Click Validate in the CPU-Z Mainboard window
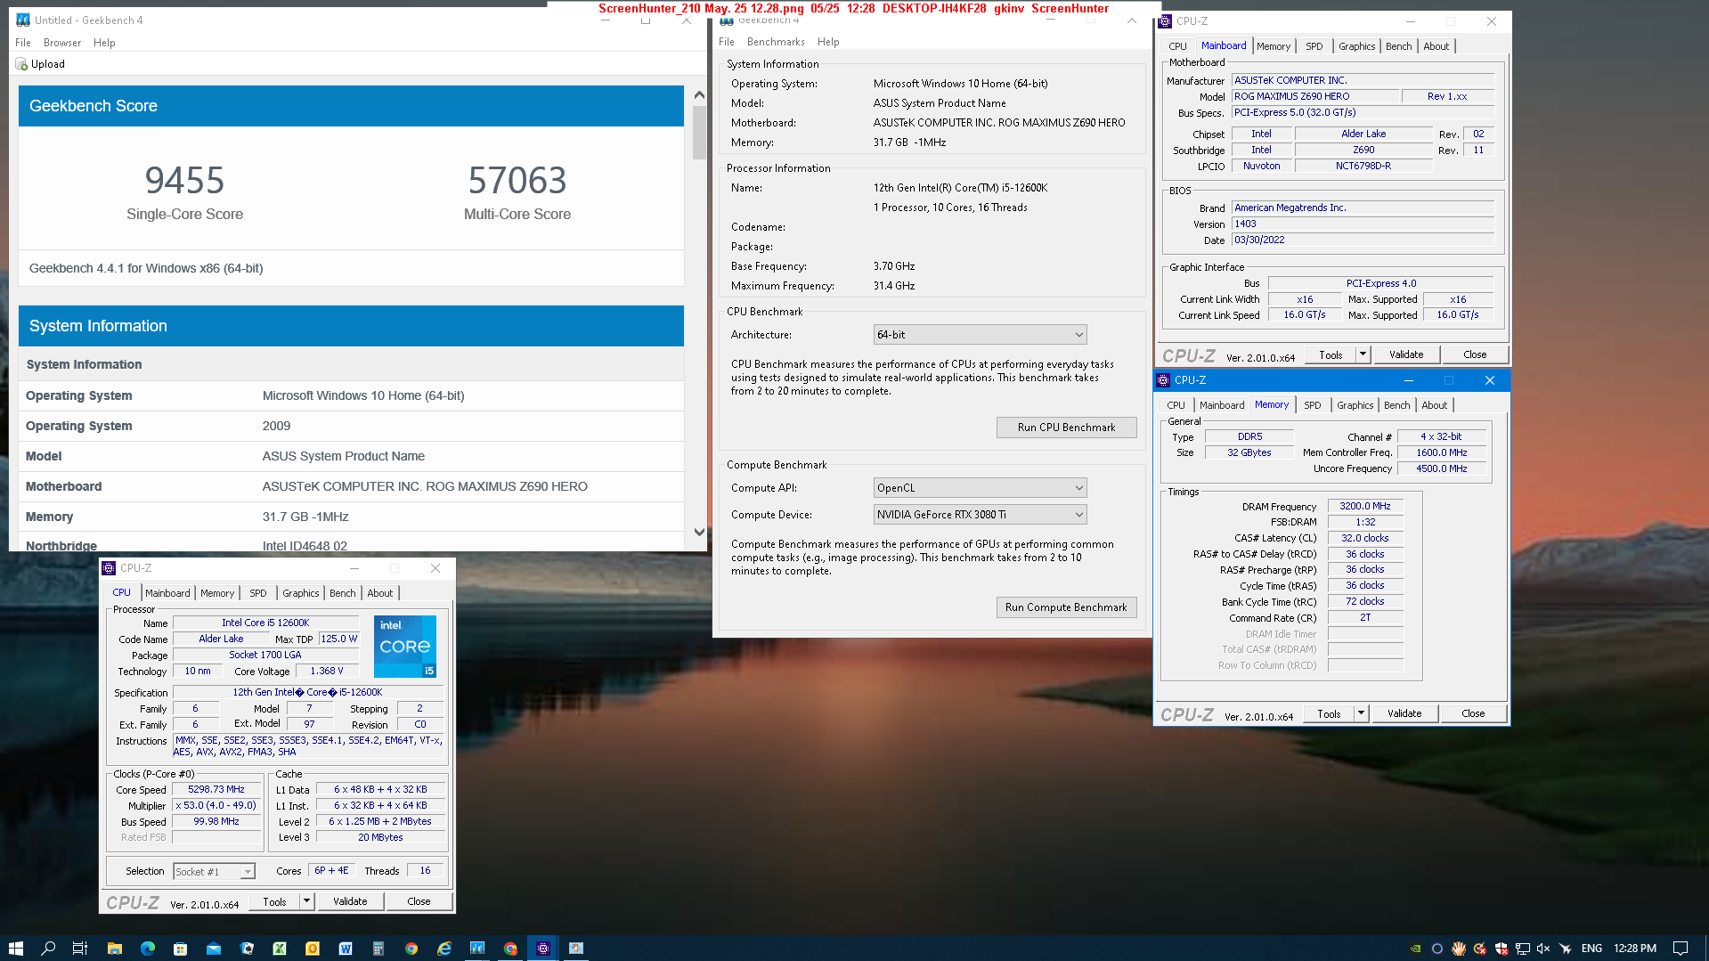This screenshot has width=1709, height=961. tap(1406, 354)
